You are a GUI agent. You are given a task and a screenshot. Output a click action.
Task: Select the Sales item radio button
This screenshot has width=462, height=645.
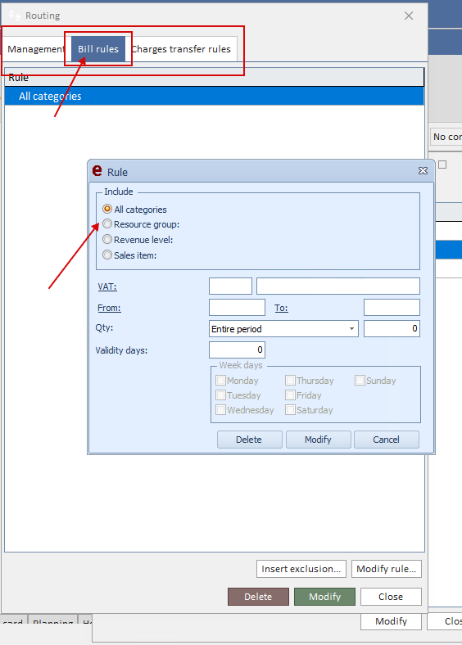[107, 255]
